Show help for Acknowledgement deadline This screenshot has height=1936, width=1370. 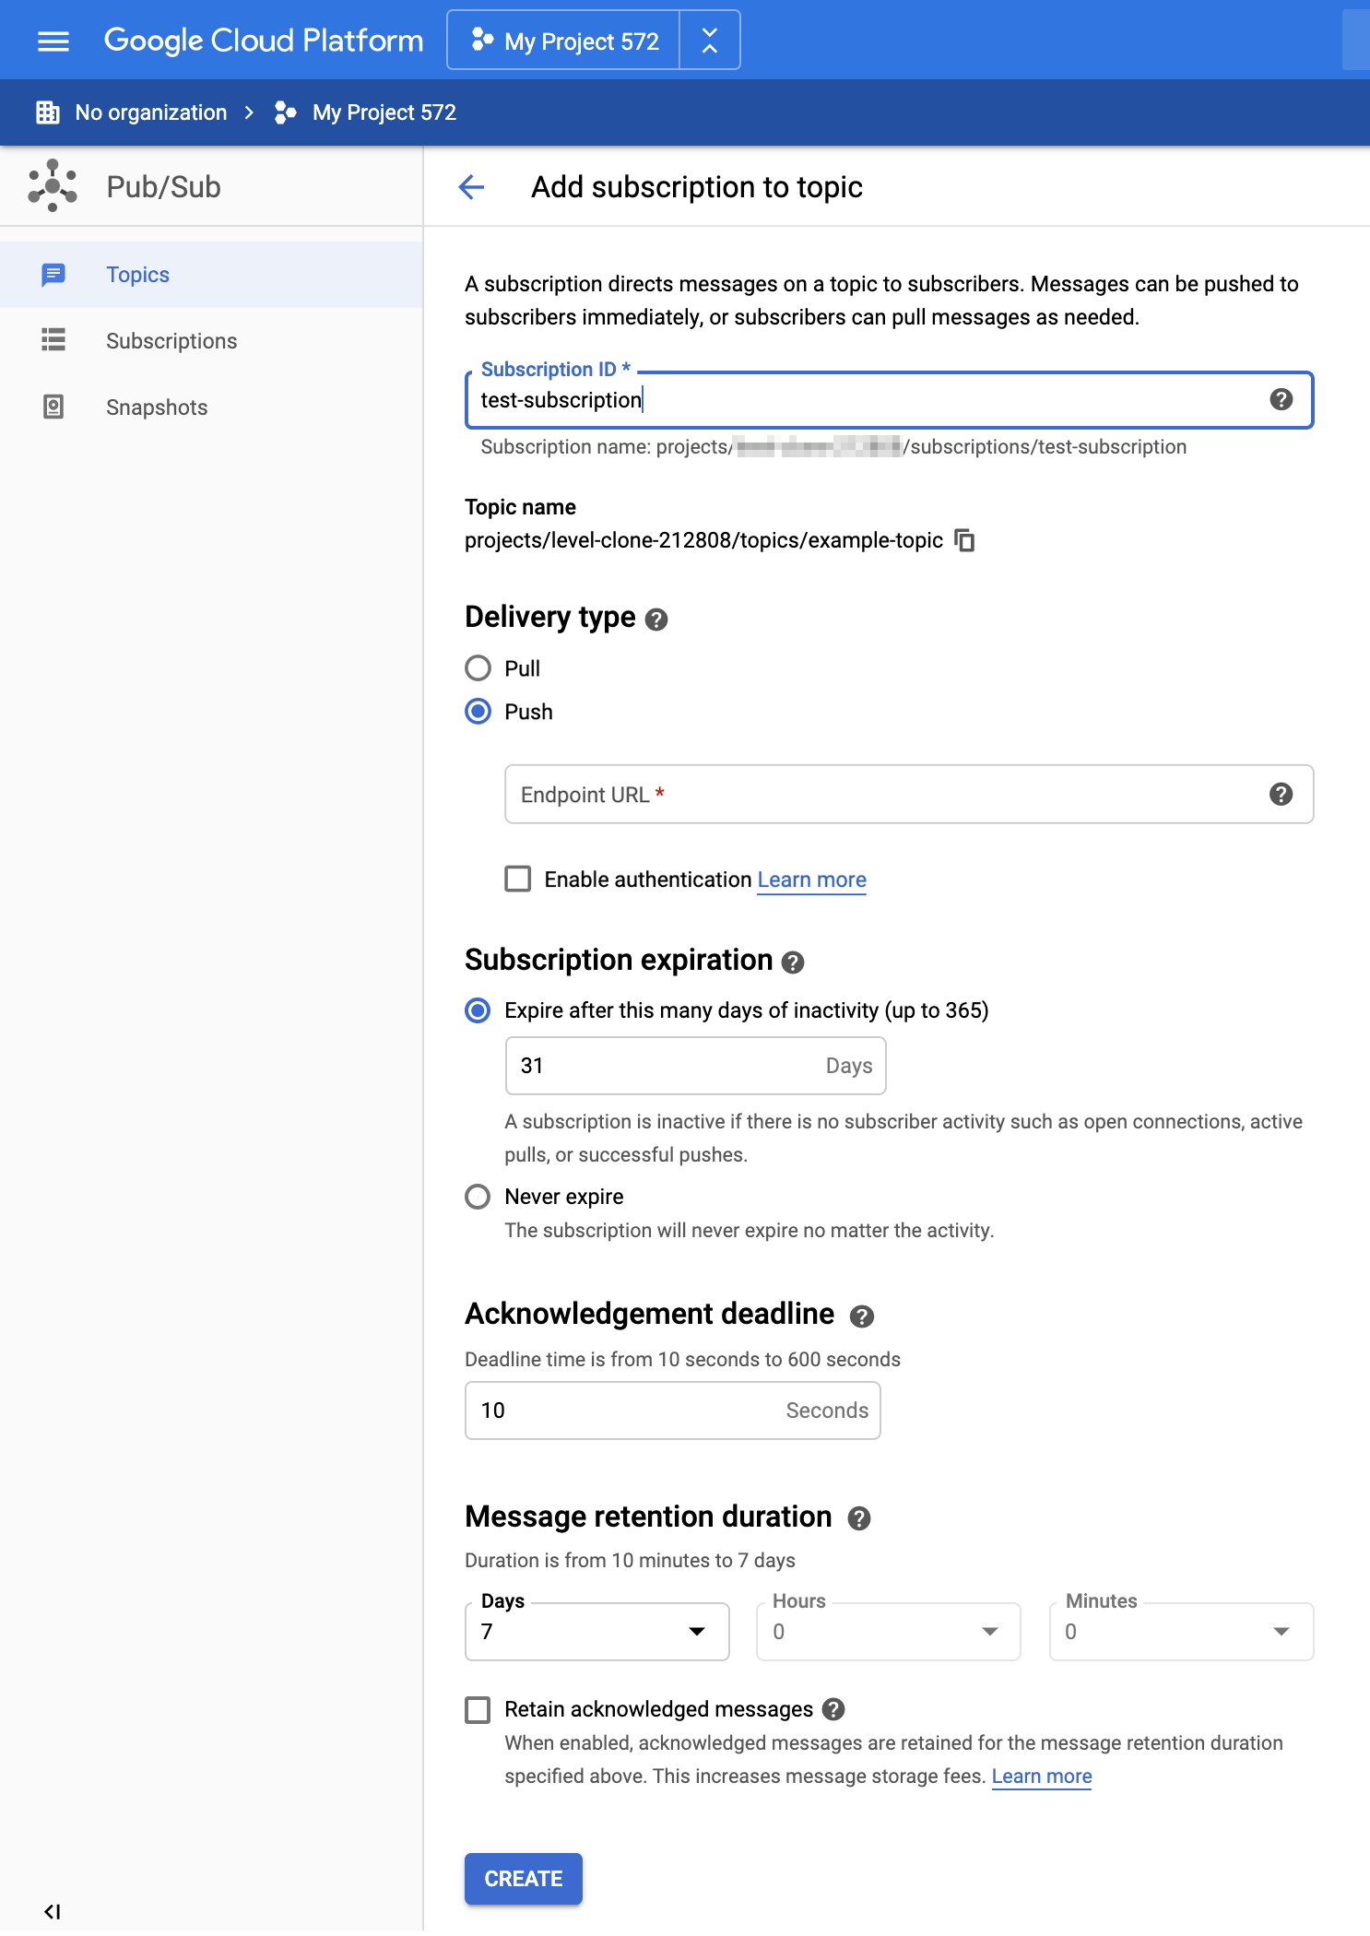coord(861,1316)
